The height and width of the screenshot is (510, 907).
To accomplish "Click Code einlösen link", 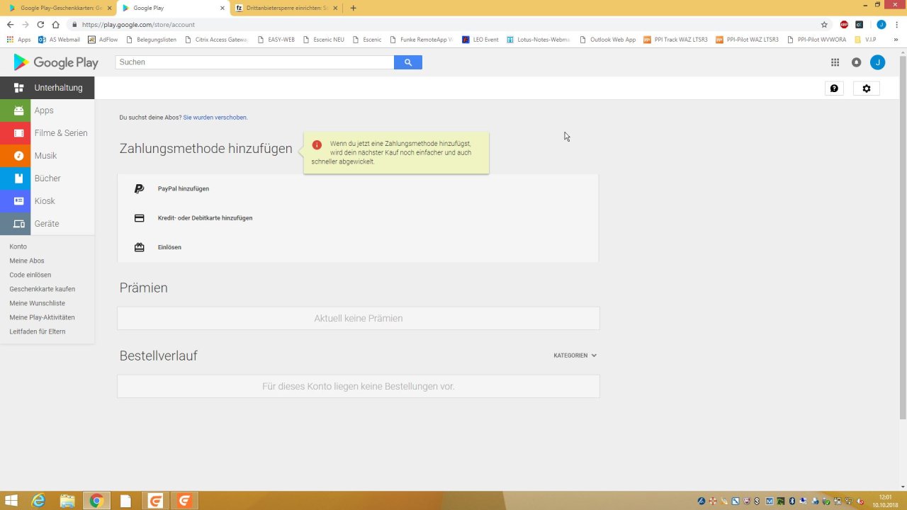I will (x=30, y=275).
